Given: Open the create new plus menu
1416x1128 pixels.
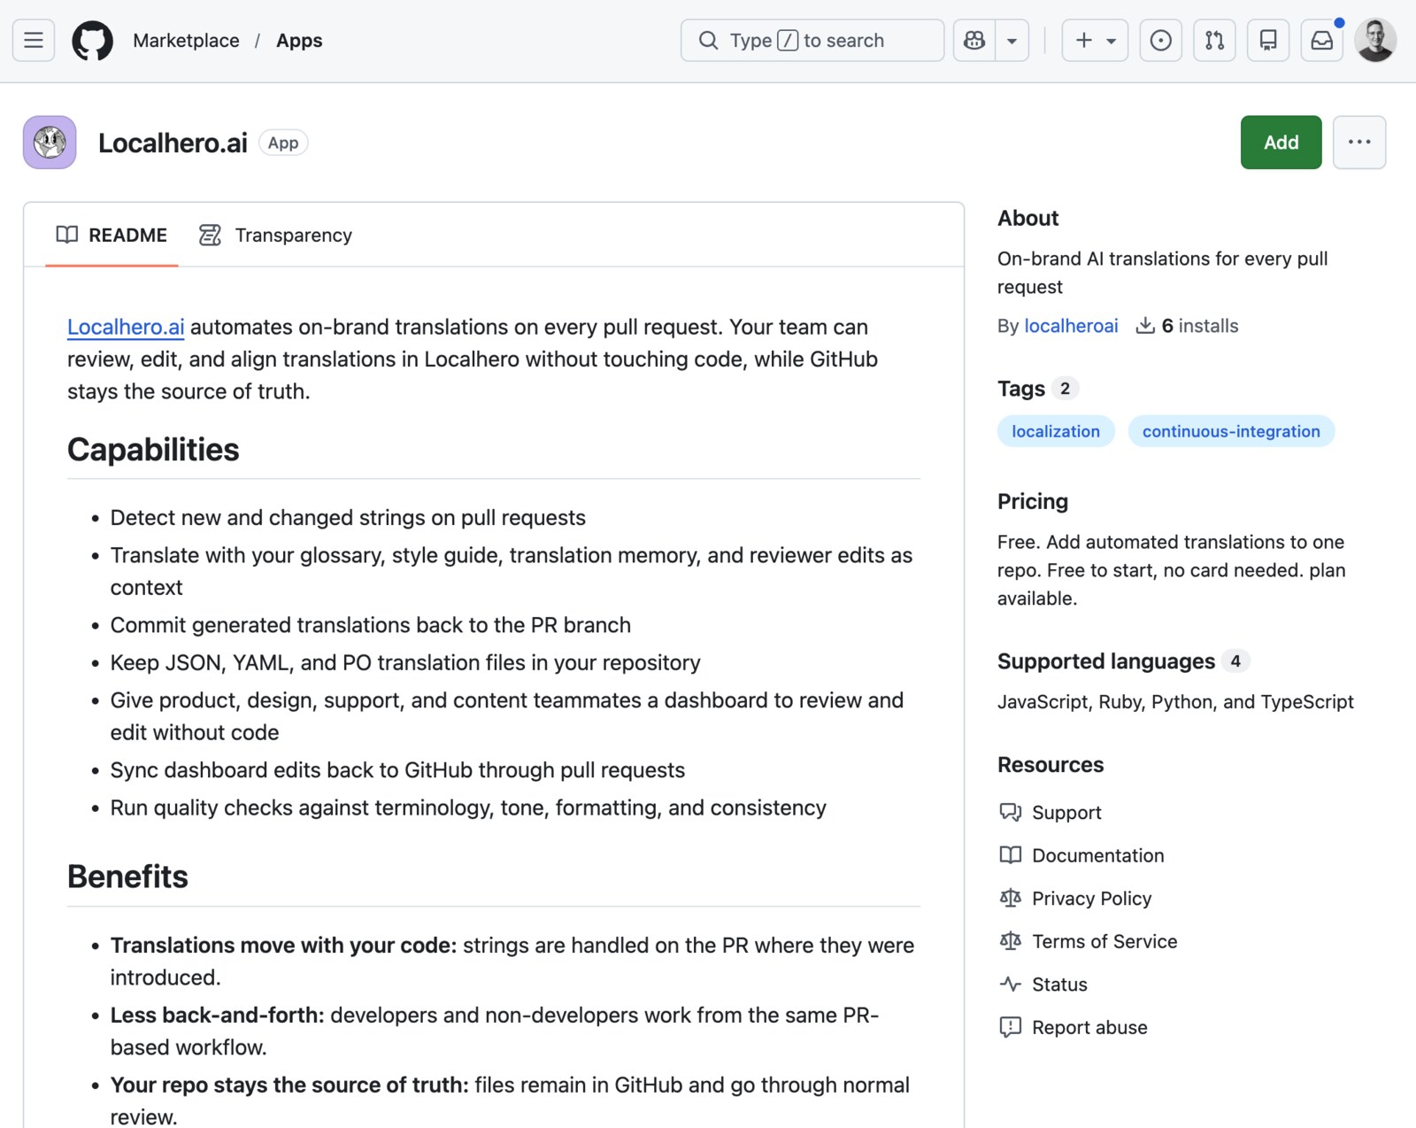Looking at the screenshot, I should (x=1095, y=41).
